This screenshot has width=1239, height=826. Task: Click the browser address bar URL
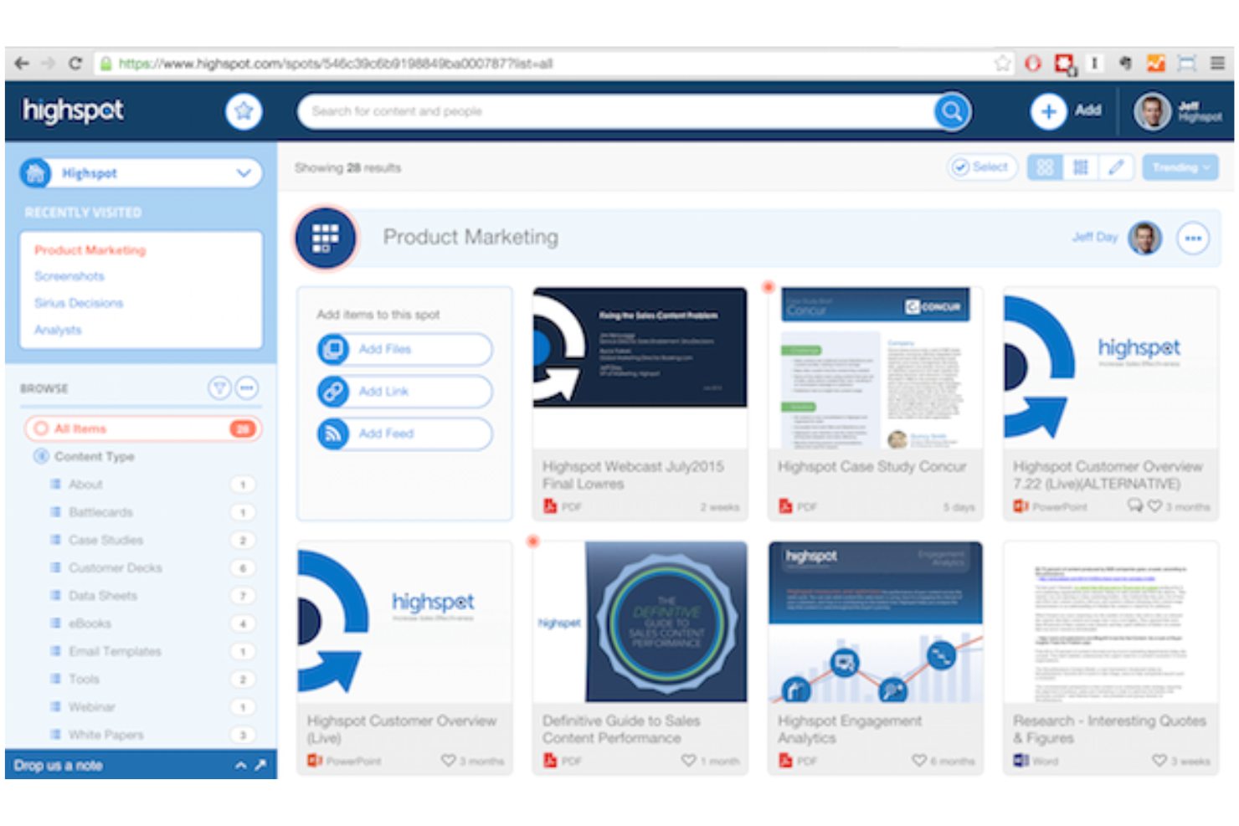335,64
